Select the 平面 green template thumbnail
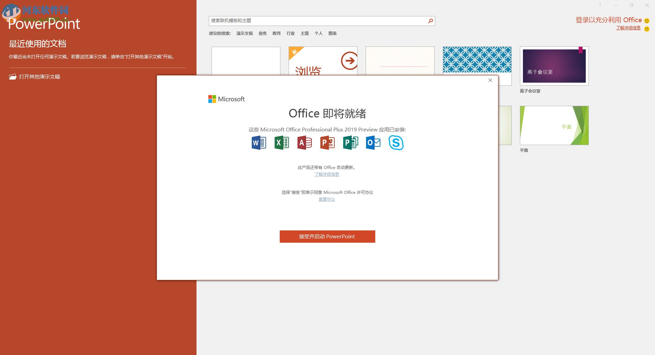This screenshot has width=655, height=355. (554, 125)
